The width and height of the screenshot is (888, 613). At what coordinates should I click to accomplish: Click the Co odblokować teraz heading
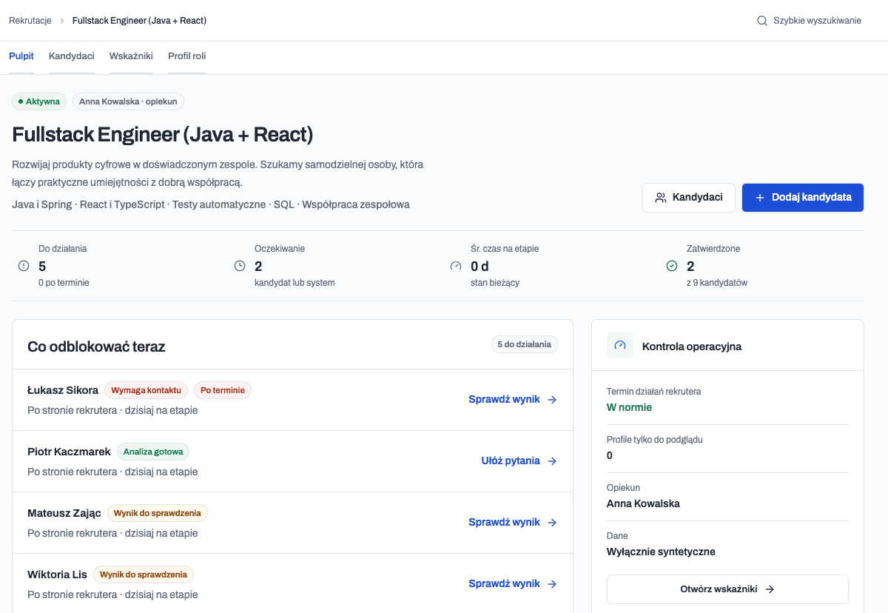(x=96, y=346)
